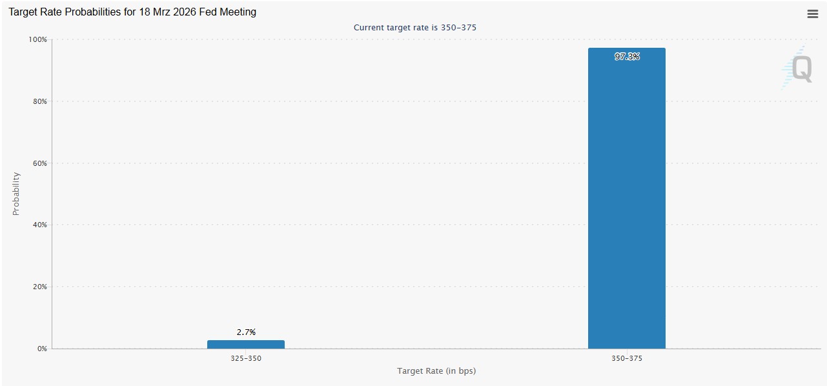Screen dimensions: 827x386
Task: Click the 2.7% data label
Action: [246, 332]
